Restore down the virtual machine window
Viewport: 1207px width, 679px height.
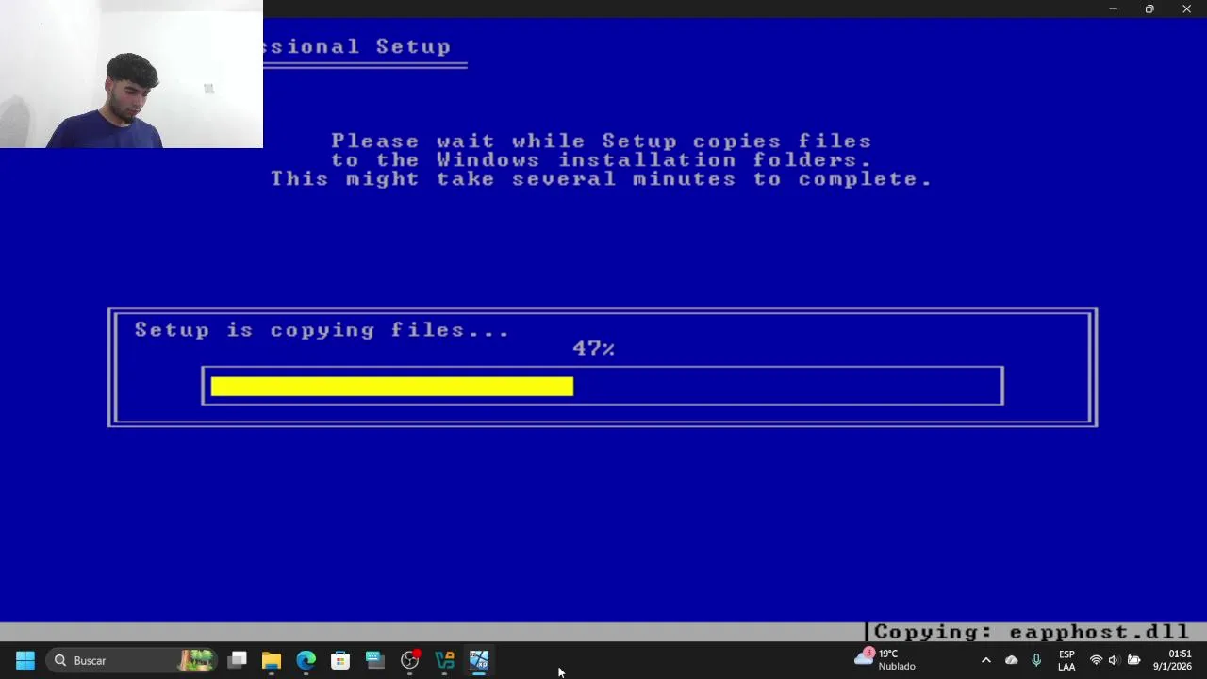[x=1149, y=8]
